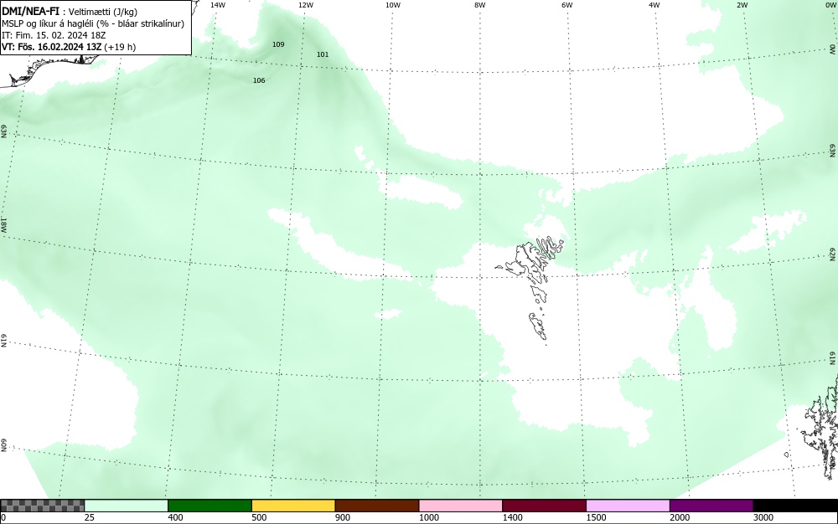
Task: Click the '1000' legend value
Action: click(428, 517)
